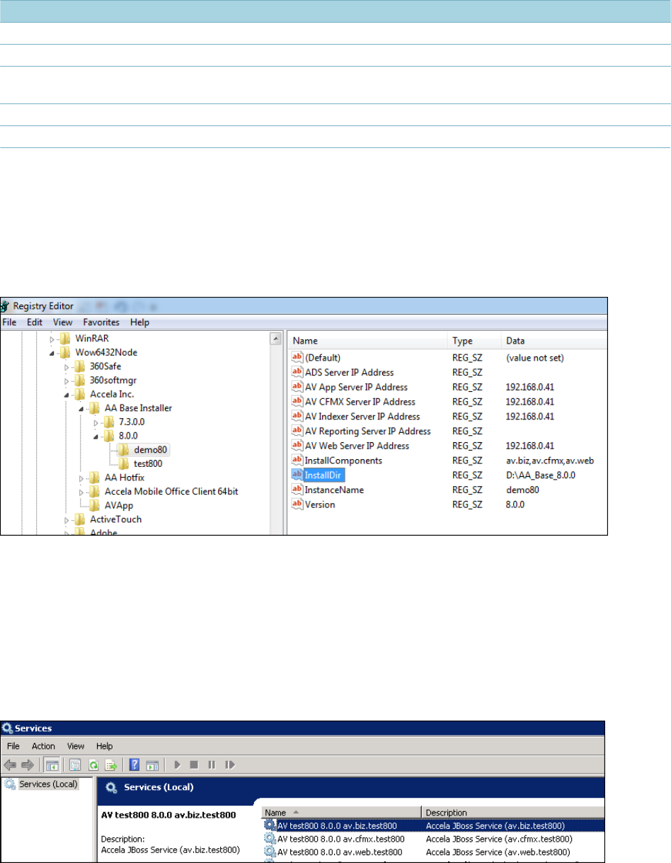
Task: Click the Services window title bar icon
Action: (7, 728)
